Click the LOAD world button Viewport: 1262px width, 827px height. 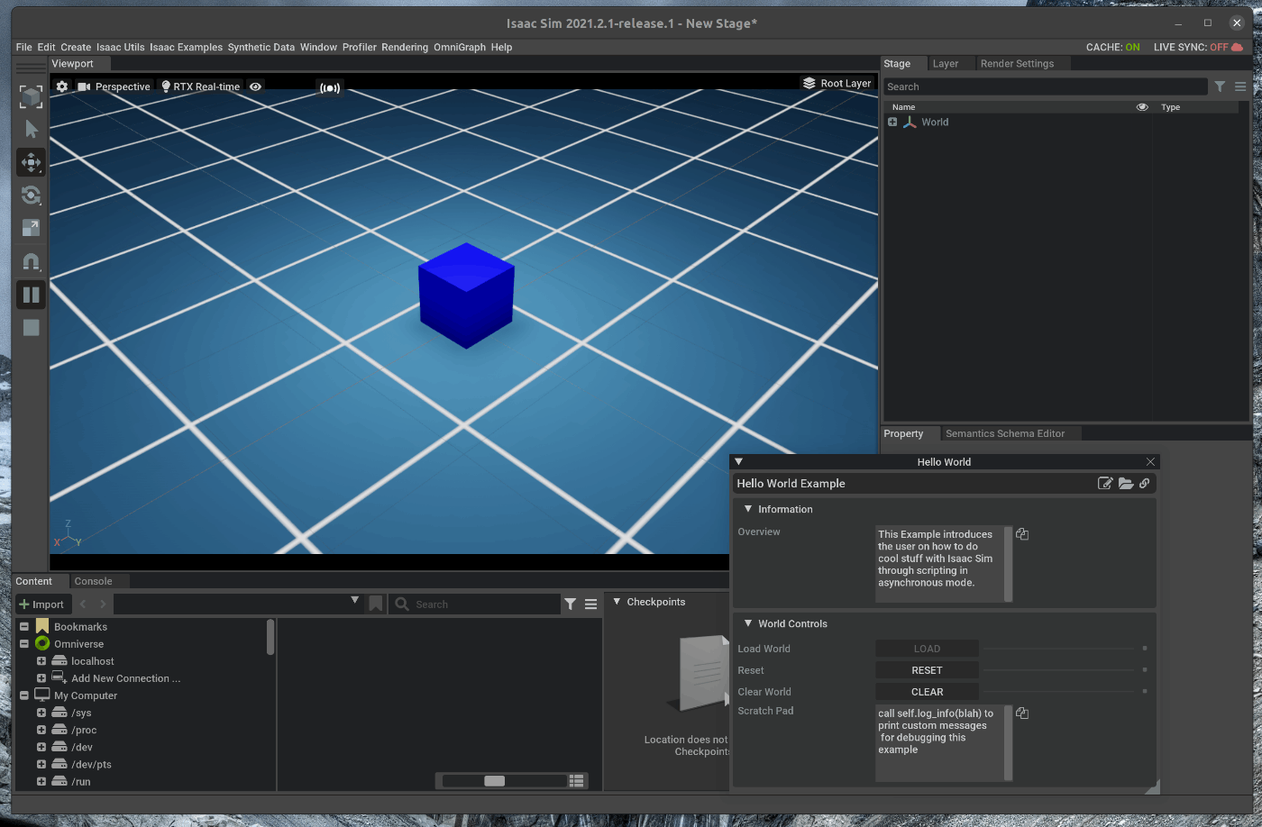pyautogui.click(x=927, y=649)
